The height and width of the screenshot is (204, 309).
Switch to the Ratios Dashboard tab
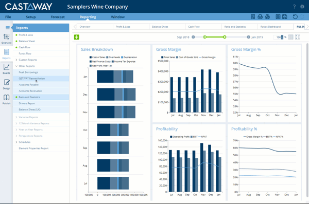(276, 27)
